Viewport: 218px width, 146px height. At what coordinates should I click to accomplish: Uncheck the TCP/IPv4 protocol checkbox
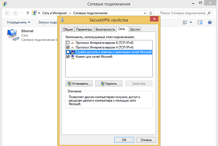(x=68, y=48)
